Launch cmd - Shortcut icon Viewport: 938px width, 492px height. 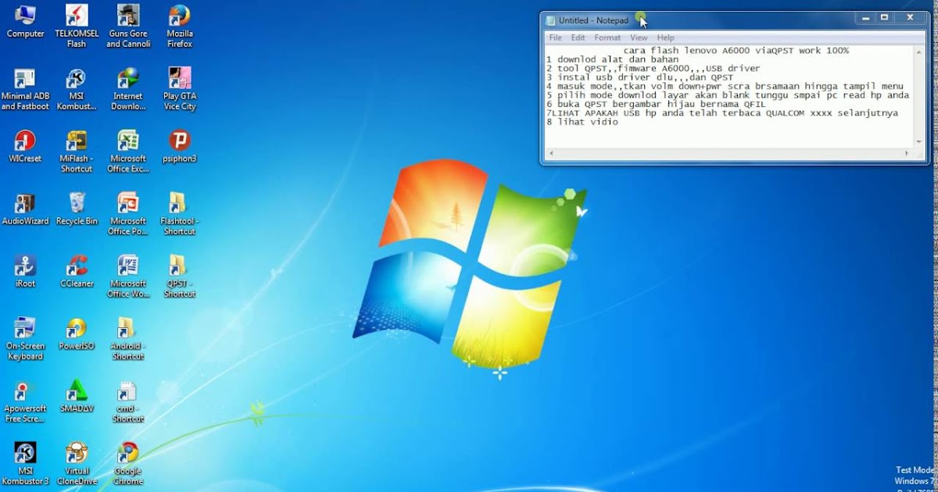(127, 401)
